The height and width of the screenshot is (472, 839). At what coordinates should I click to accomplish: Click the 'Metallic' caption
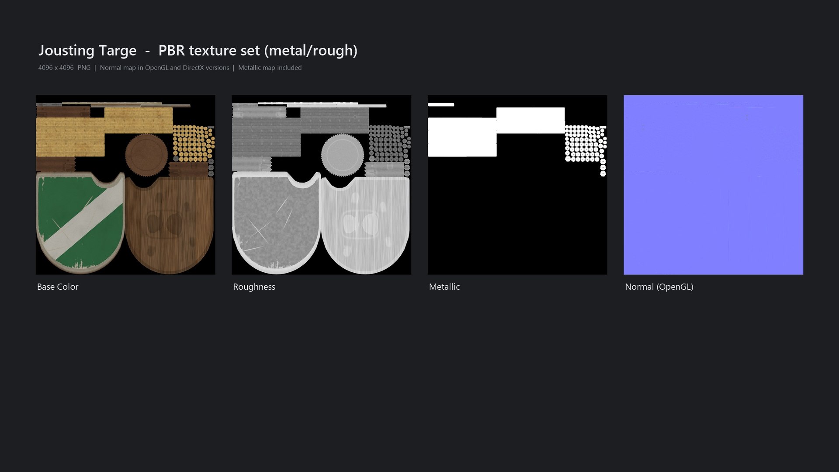point(444,287)
